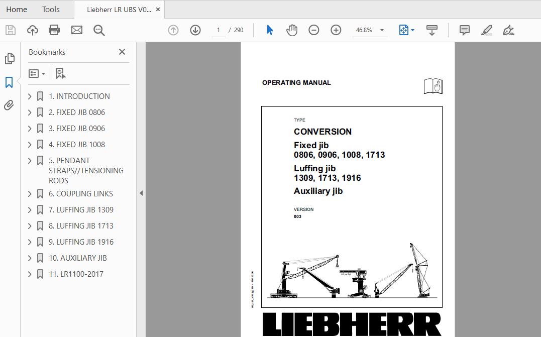Open page thumbnails panel icon
This screenshot has height=337, width=541.
(x=10, y=59)
